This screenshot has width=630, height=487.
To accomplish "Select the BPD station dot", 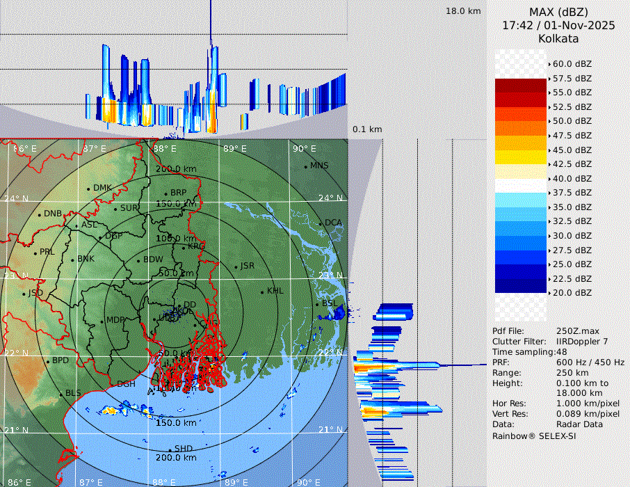I will 48,362.
